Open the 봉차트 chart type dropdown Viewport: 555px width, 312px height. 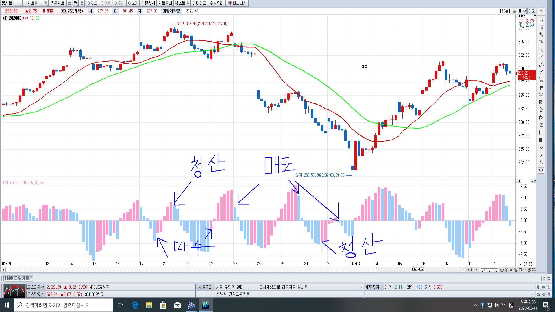(x=12, y=3)
